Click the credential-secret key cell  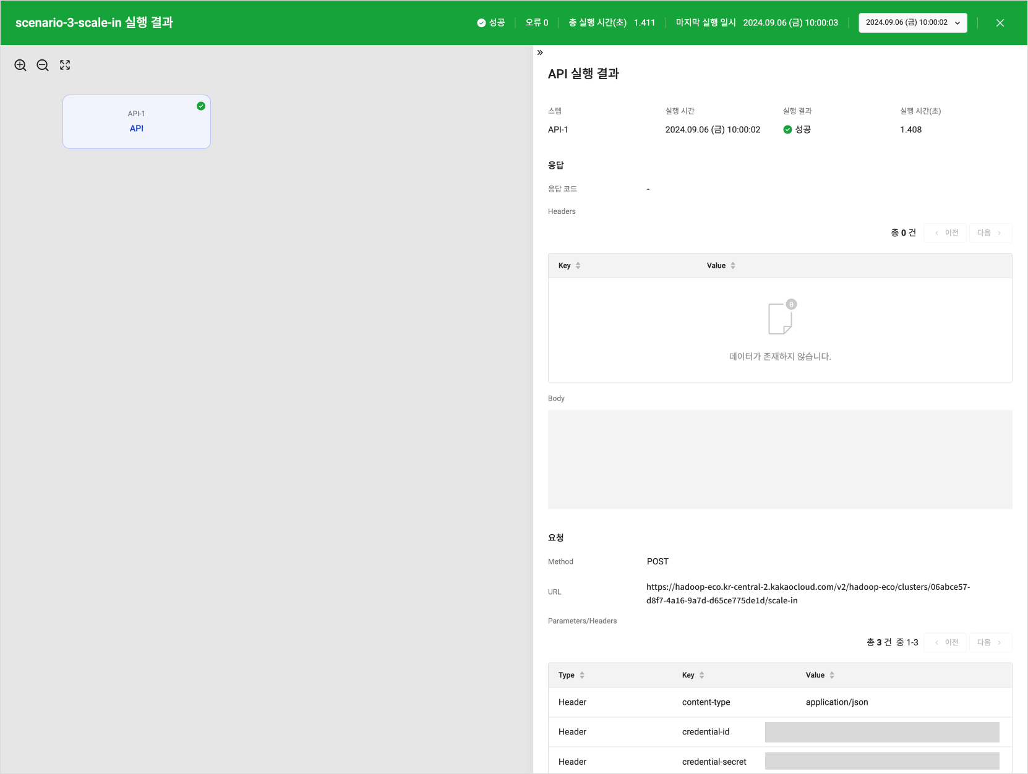[x=714, y=762]
